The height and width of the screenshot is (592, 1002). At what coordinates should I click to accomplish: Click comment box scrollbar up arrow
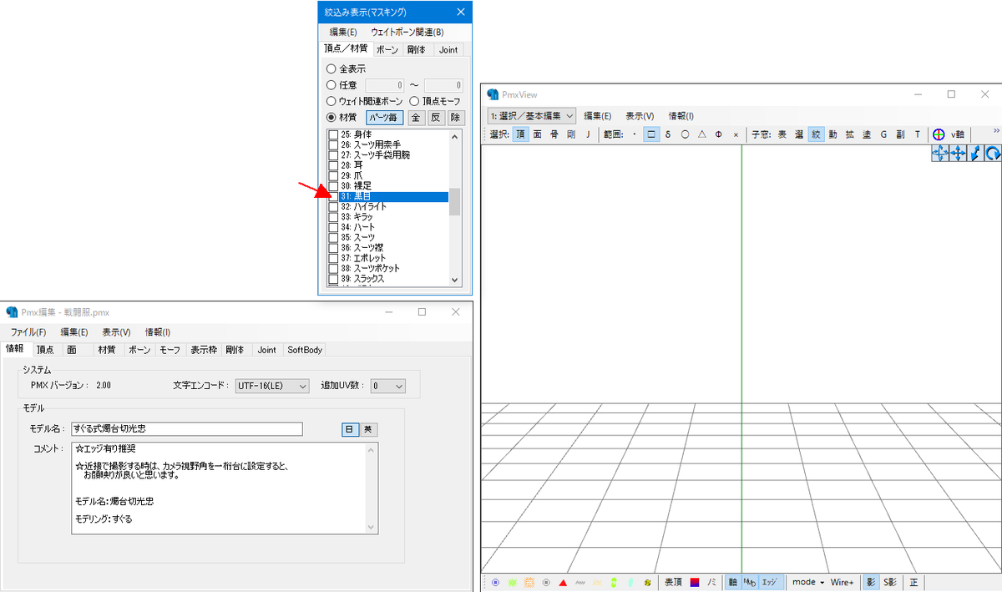(x=372, y=448)
